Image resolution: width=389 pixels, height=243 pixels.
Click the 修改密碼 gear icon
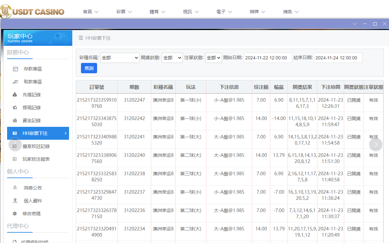coord(15,213)
